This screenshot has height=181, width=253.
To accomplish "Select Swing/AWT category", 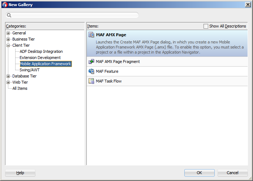I will pos(30,70).
